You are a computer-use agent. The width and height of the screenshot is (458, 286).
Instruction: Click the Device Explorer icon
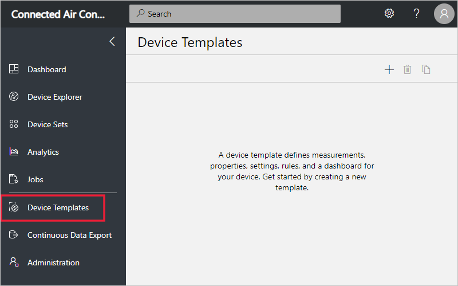click(x=14, y=96)
